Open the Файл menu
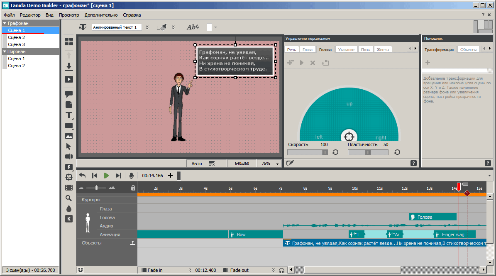This screenshot has height=276, width=496. tap(9, 15)
